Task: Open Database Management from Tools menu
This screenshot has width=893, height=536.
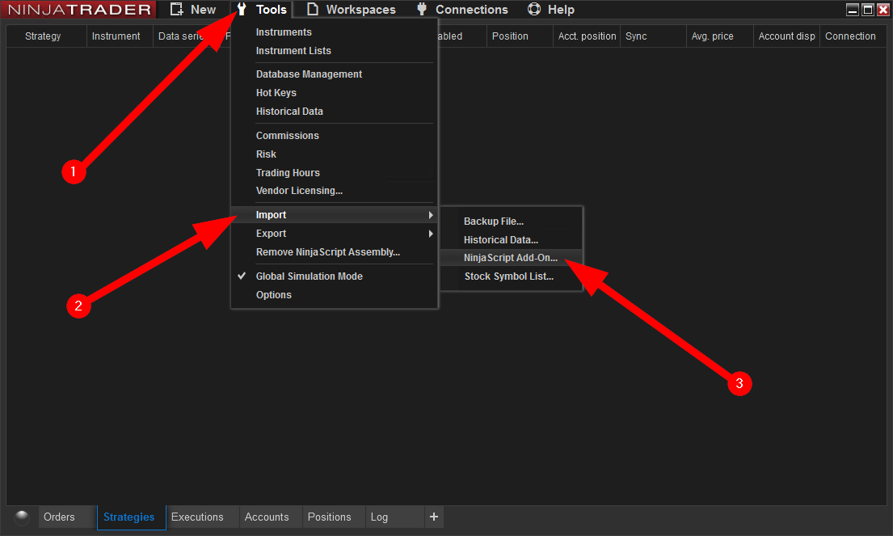Action: pyautogui.click(x=309, y=74)
